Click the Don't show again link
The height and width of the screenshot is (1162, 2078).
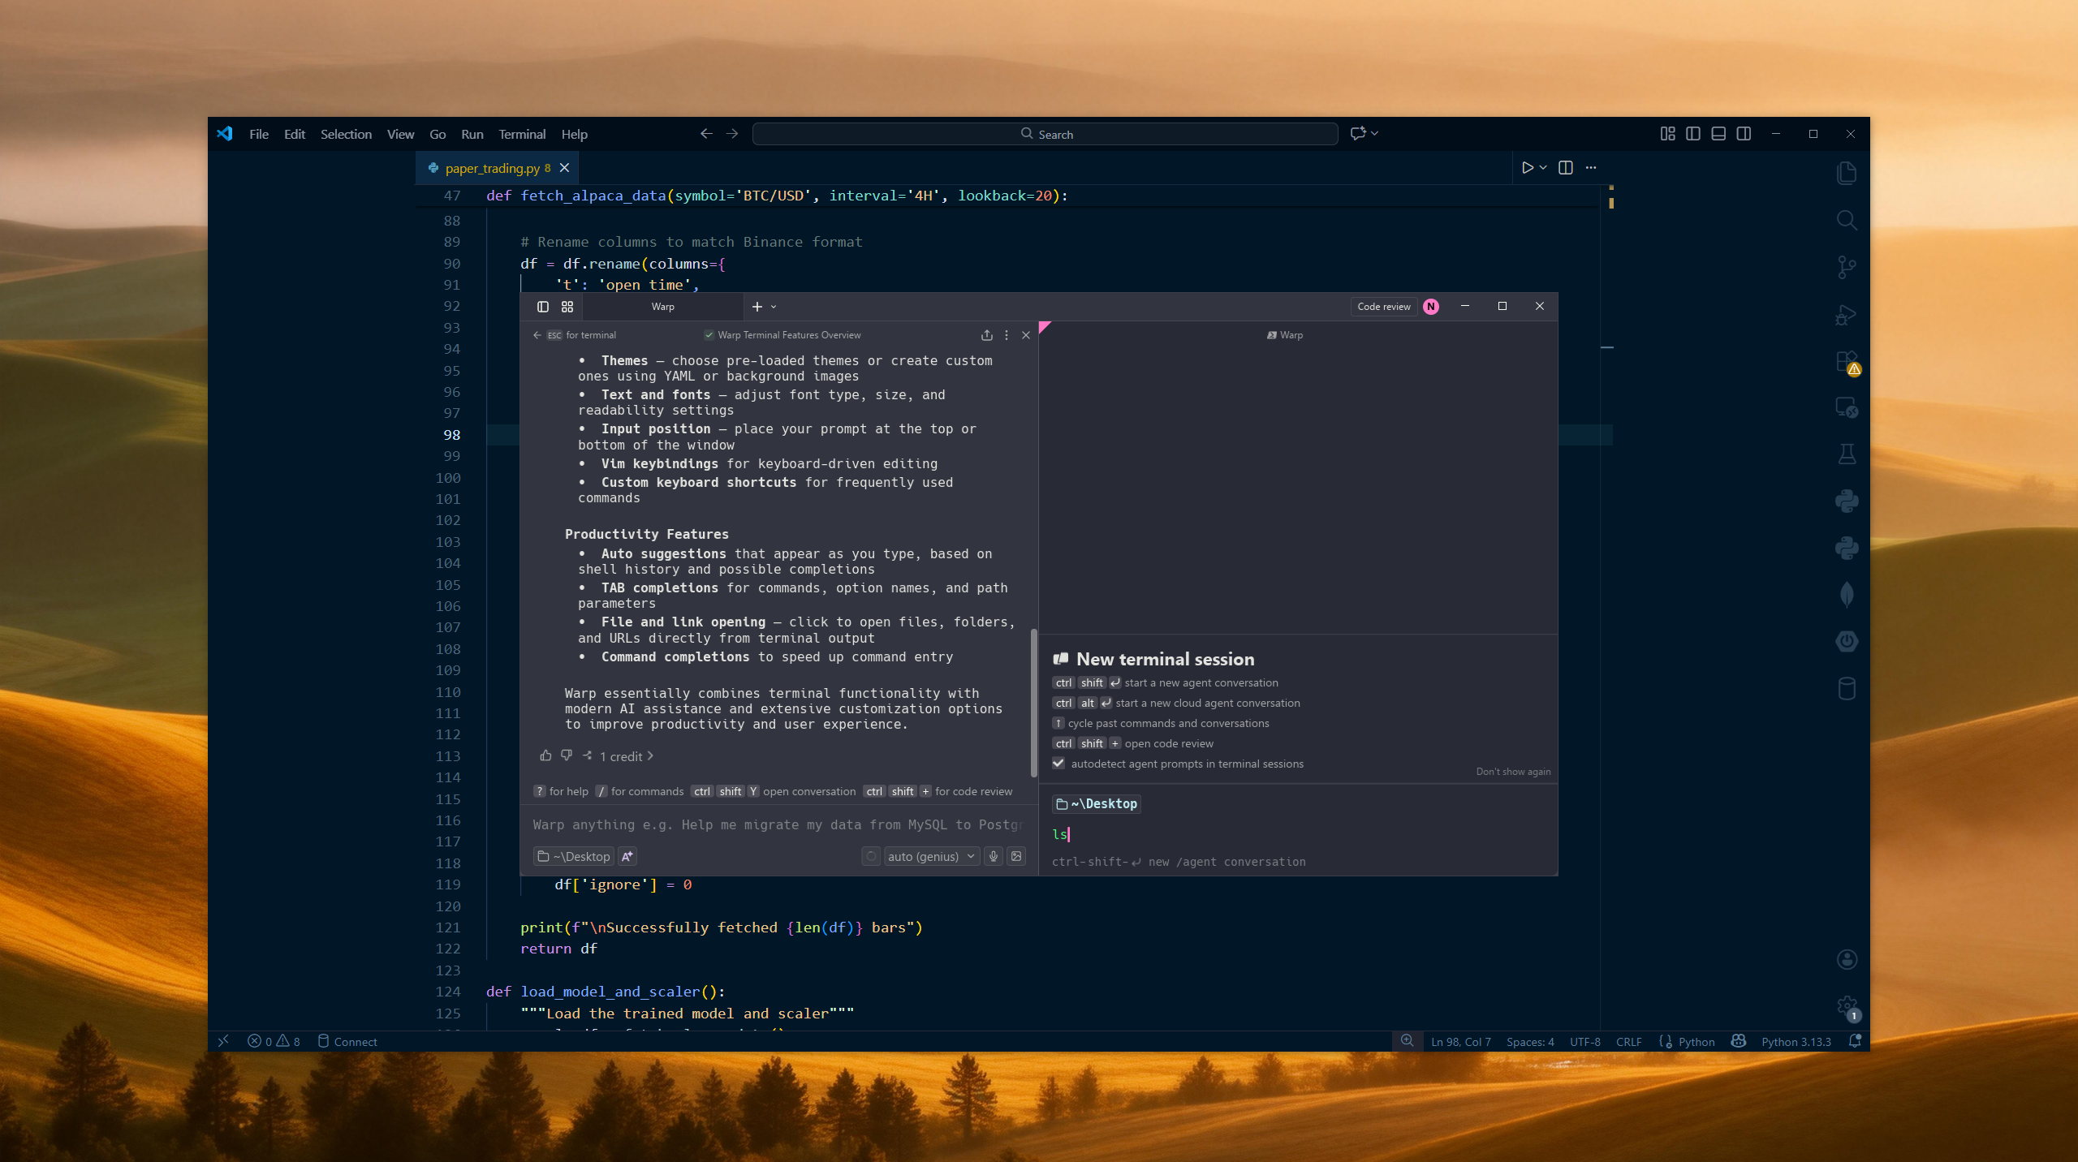[1511, 772]
